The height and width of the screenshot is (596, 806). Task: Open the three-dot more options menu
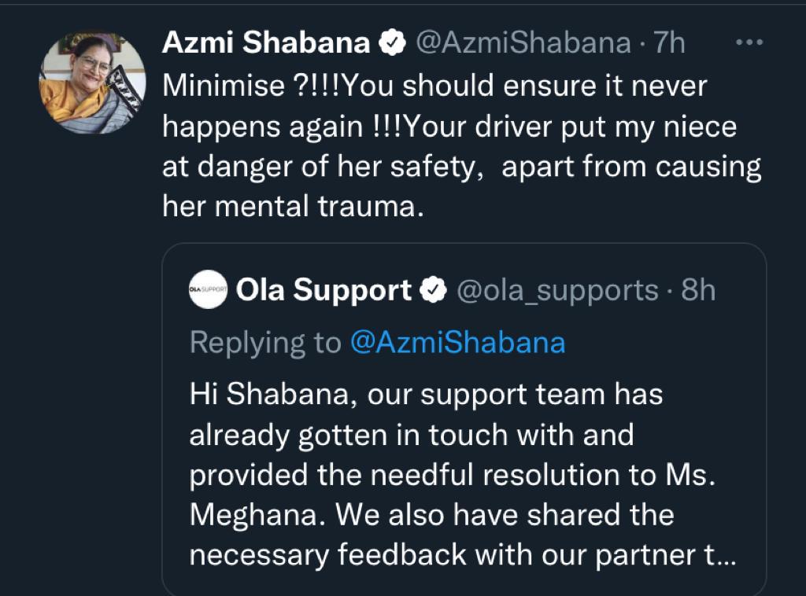click(x=749, y=43)
